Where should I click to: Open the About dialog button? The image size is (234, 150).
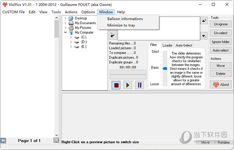[221, 84]
